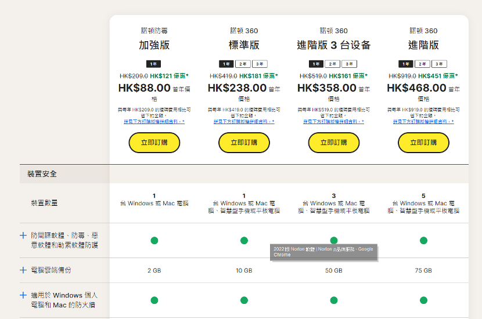The image size is (482, 319).
Task: Click 立即訂購 for 加強版 HK$88.00
Action: click(154, 143)
